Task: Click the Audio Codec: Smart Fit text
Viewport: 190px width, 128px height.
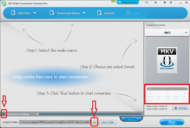Action: [x=157, y=109]
